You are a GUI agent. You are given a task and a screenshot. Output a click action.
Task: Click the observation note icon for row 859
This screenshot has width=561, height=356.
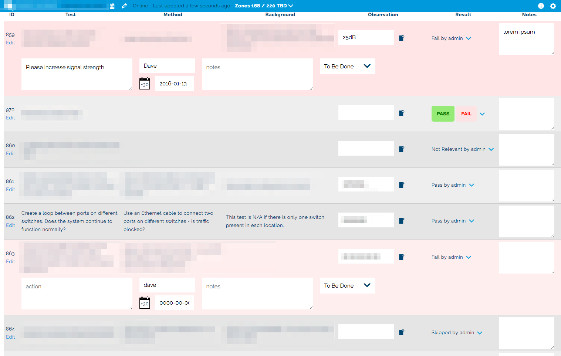(x=402, y=38)
